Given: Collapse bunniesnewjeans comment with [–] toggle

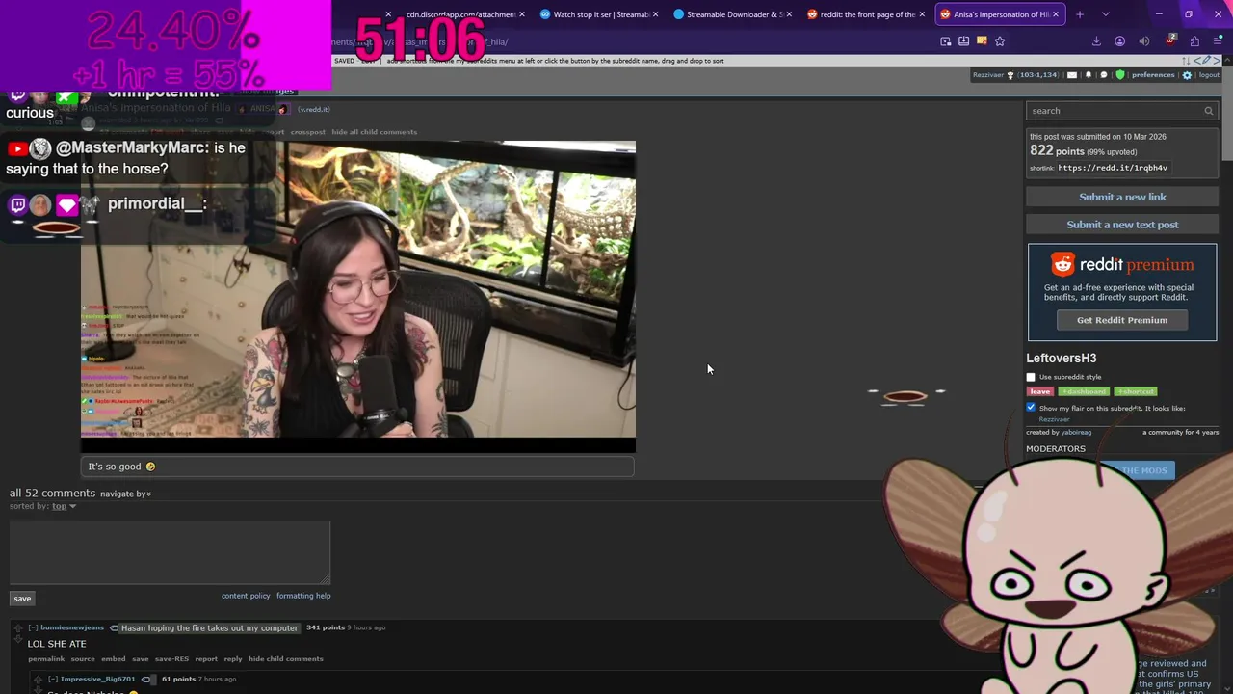Looking at the screenshot, I should pos(33,627).
